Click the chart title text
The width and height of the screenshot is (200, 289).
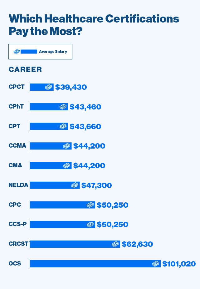point(94,25)
